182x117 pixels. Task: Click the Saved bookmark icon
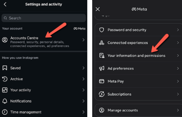point(5,68)
